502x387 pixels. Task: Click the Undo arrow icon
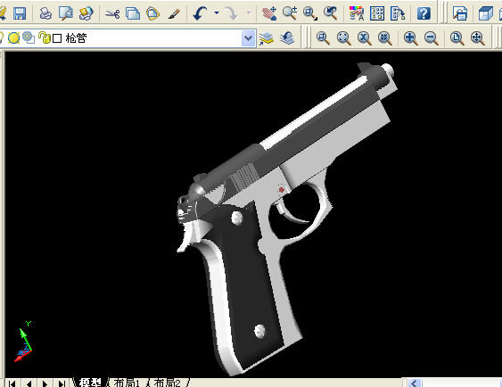tap(200, 13)
